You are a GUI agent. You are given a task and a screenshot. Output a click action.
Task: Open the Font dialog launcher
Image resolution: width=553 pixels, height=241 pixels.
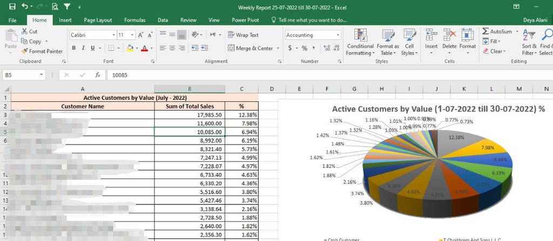click(x=153, y=61)
